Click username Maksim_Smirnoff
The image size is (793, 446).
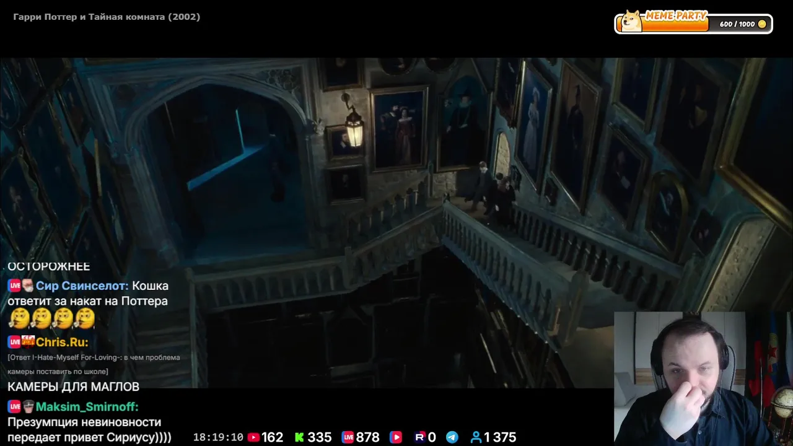(x=87, y=407)
